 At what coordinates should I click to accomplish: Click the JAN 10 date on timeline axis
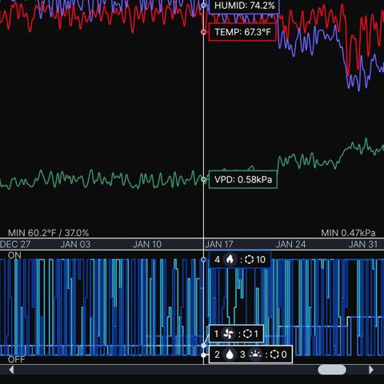[x=147, y=244]
